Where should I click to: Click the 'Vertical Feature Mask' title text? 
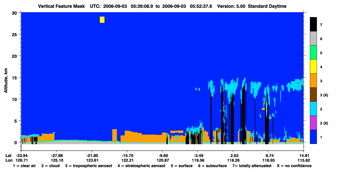pyautogui.click(x=61, y=6)
